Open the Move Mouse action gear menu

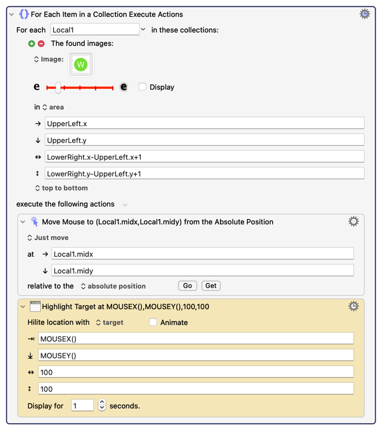pos(353,222)
